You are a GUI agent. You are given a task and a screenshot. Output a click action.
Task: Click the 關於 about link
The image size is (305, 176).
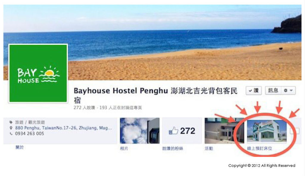click(20, 147)
